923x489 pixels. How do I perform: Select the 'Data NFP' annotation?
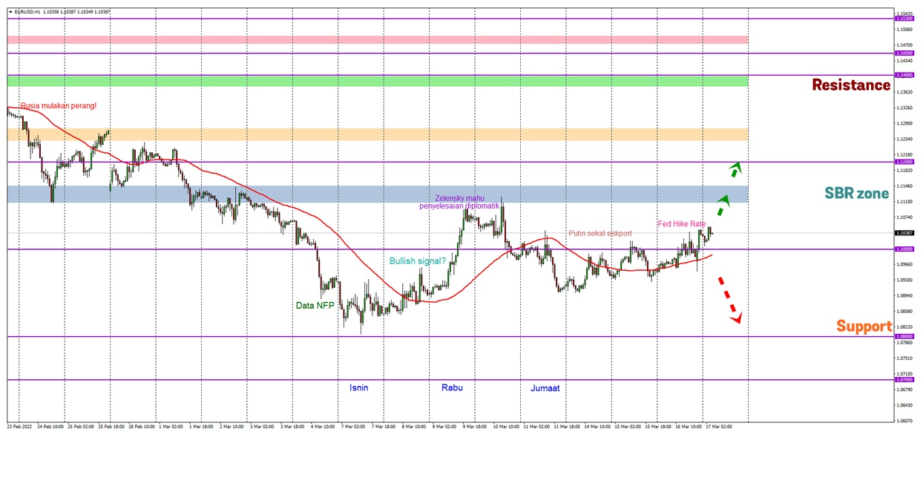[315, 305]
